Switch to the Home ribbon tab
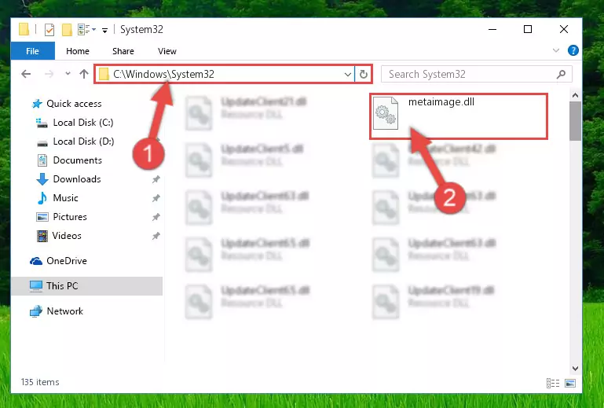Viewport: 604px width, 408px height. pyautogui.click(x=78, y=51)
